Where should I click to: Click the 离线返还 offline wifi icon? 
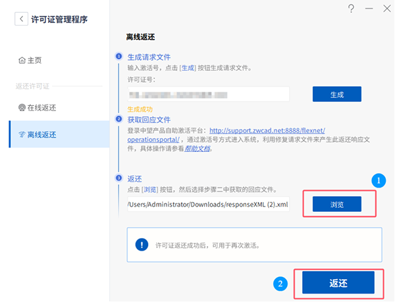click(x=22, y=135)
